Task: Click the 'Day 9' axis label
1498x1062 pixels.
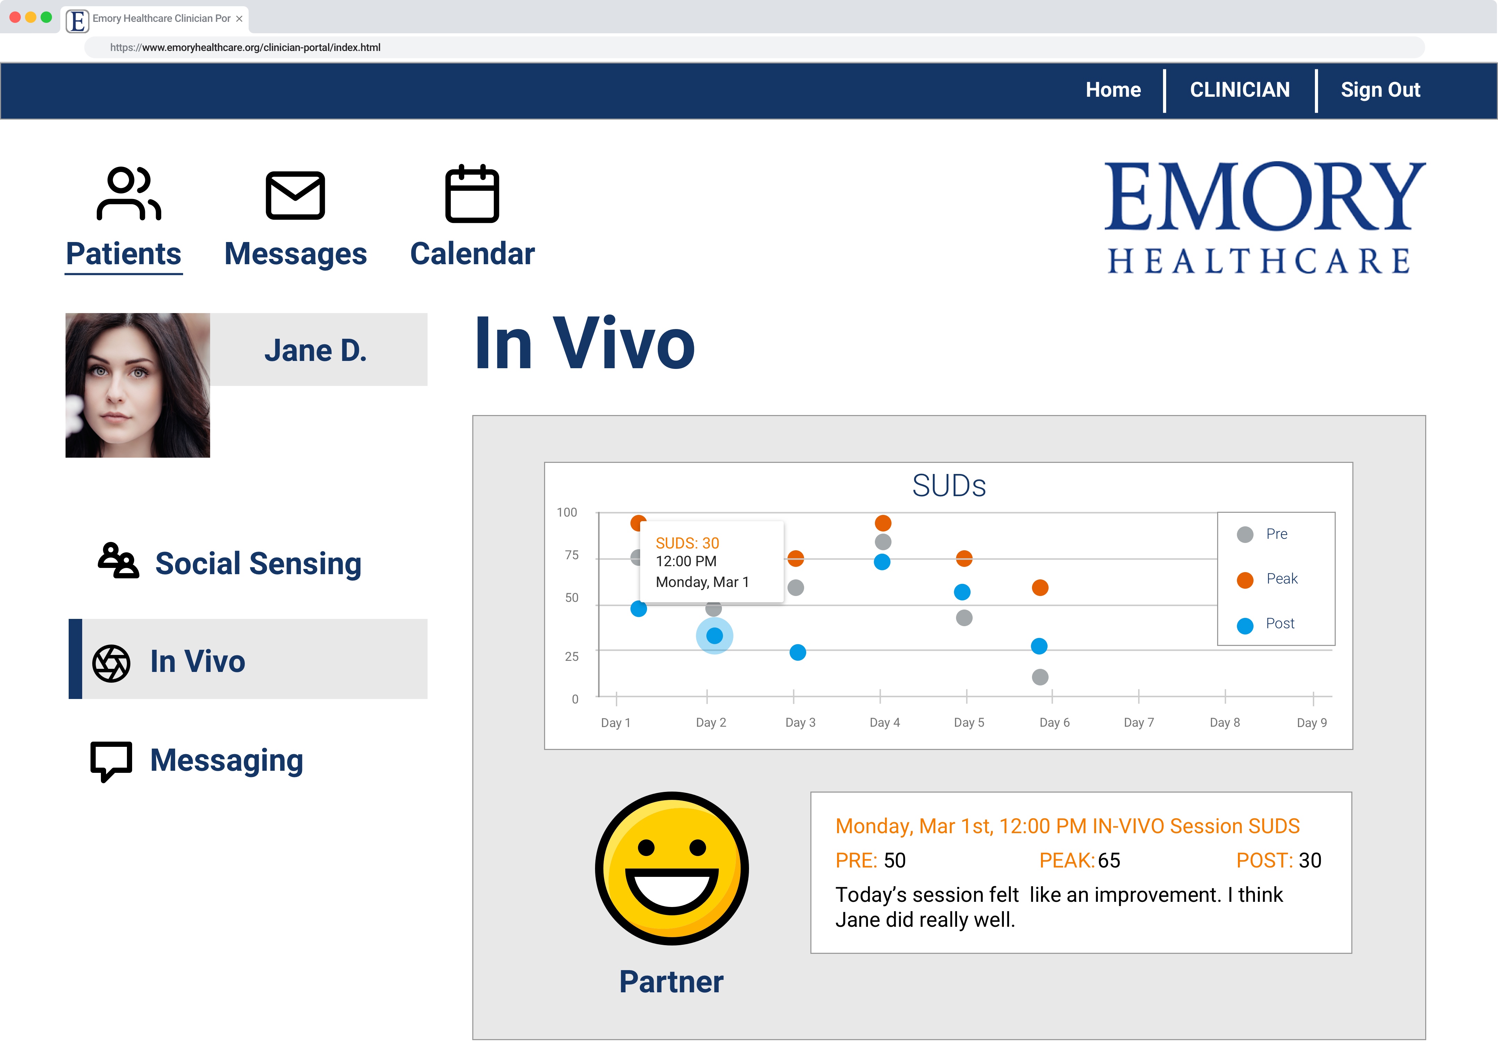Action: pos(1312,723)
